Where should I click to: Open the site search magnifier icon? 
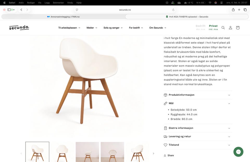click(x=223, y=28)
